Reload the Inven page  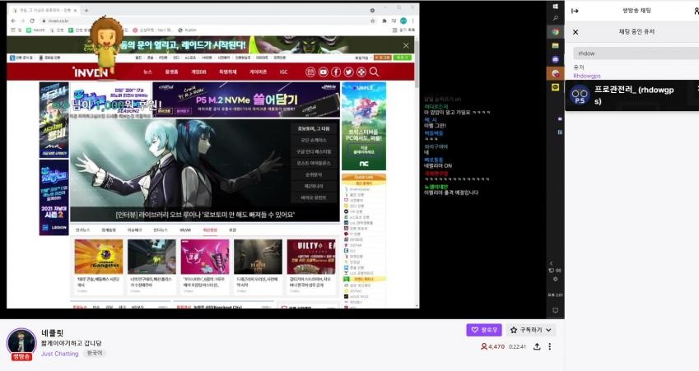(32, 21)
